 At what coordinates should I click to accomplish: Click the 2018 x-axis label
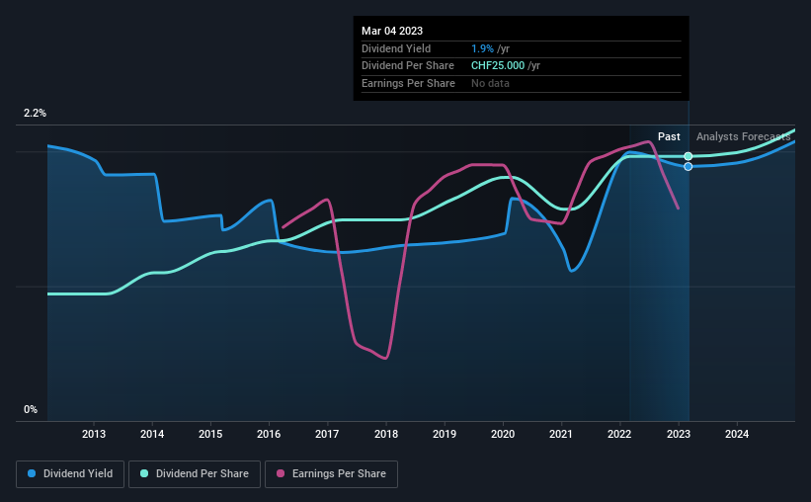coord(386,434)
